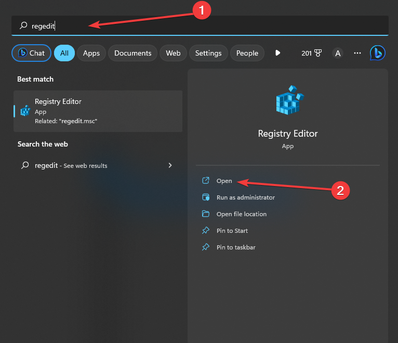Click the search magnifier icon in search box
Viewport: 398px width, 343px height.
coord(23,25)
